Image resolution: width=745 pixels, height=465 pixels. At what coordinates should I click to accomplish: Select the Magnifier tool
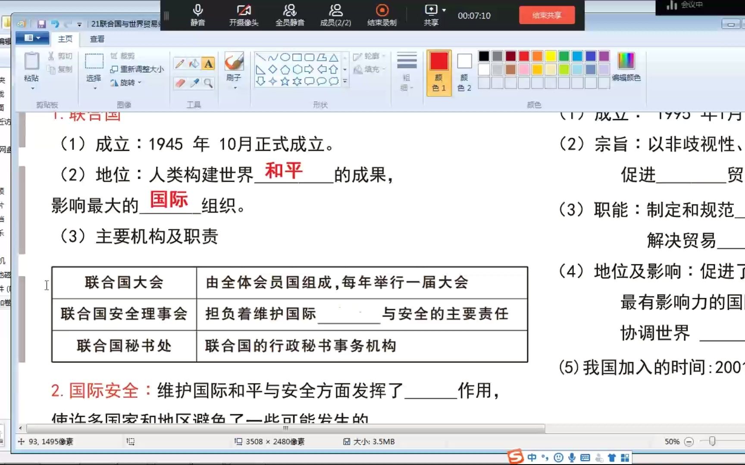208,83
